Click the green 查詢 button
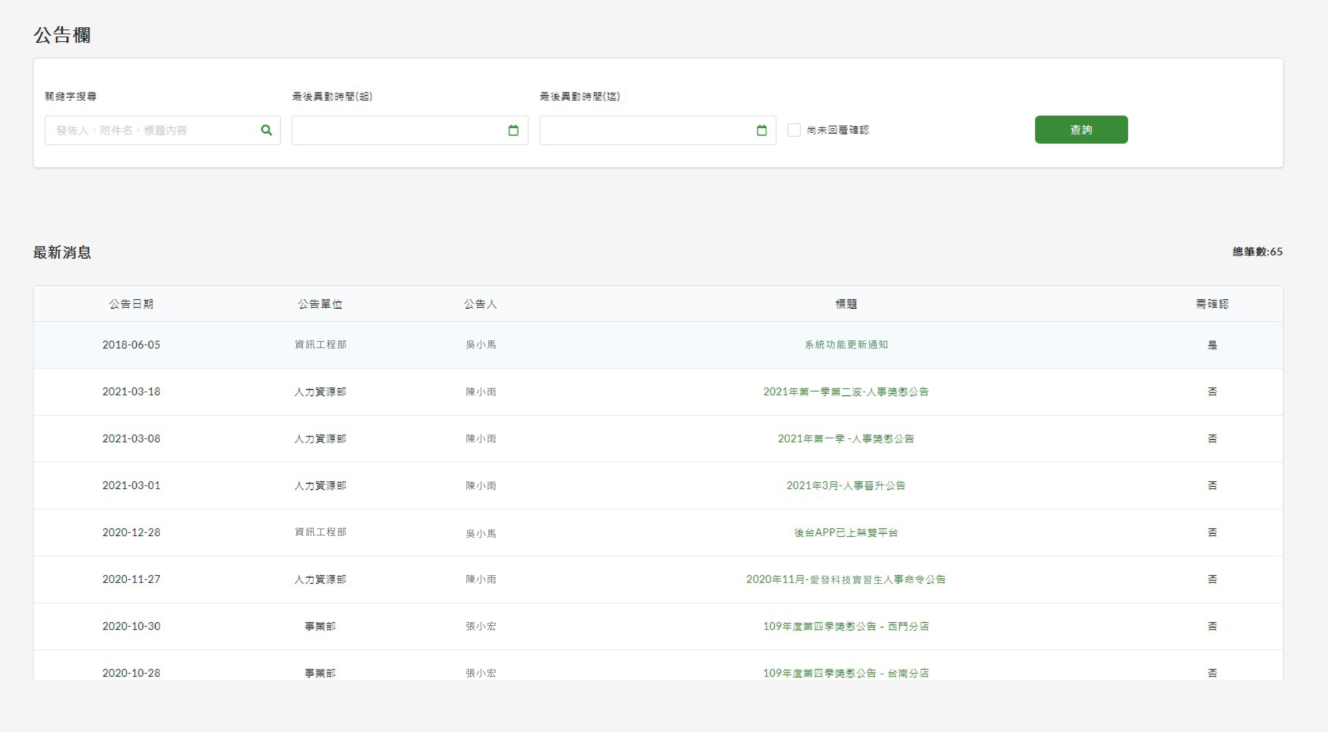Image resolution: width=1328 pixels, height=732 pixels. pyautogui.click(x=1081, y=129)
